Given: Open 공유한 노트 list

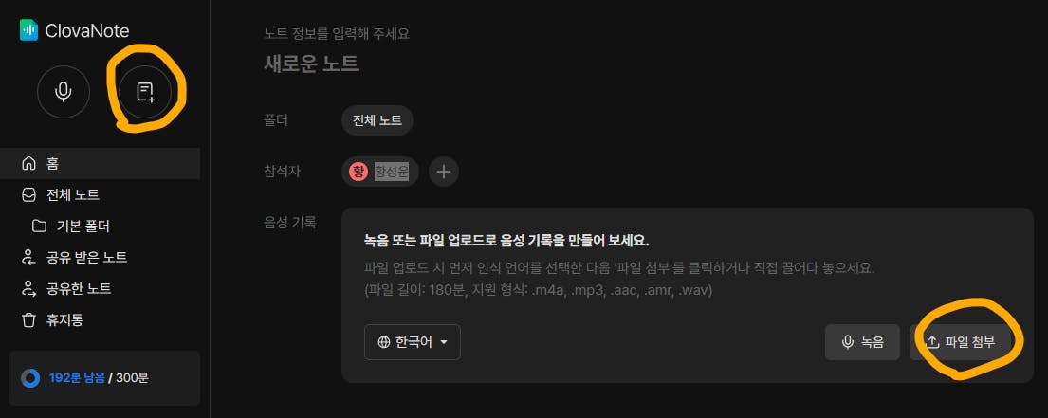Looking at the screenshot, I should (101, 288).
